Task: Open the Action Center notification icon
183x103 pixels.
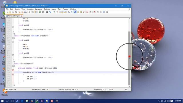Action: click(x=172, y=101)
